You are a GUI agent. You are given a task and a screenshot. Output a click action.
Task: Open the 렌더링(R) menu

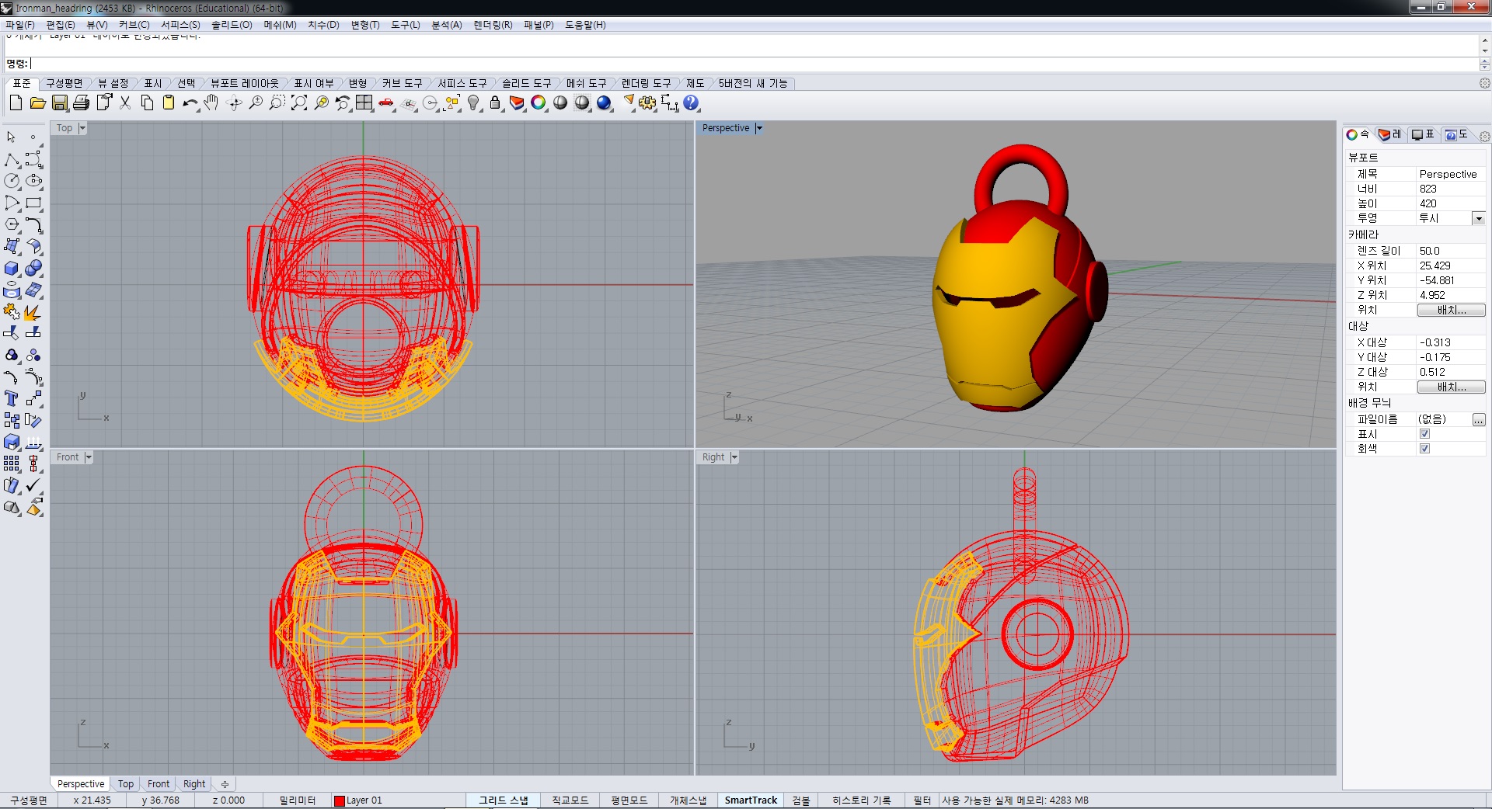coord(493,25)
